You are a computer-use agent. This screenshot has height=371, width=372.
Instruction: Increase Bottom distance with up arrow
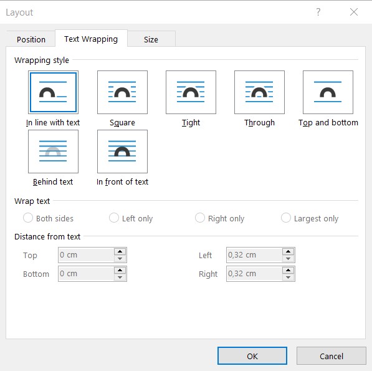click(120, 271)
